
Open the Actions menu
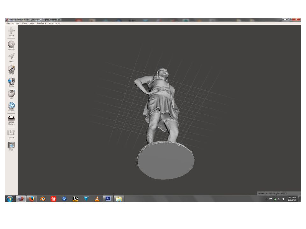pyautogui.click(x=16, y=23)
